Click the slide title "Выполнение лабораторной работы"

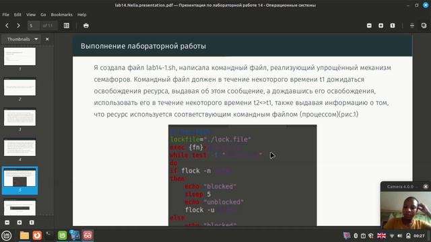pos(143,46)
